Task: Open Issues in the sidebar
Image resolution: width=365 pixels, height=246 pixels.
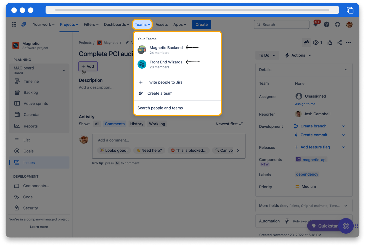Action: point(39,162)
